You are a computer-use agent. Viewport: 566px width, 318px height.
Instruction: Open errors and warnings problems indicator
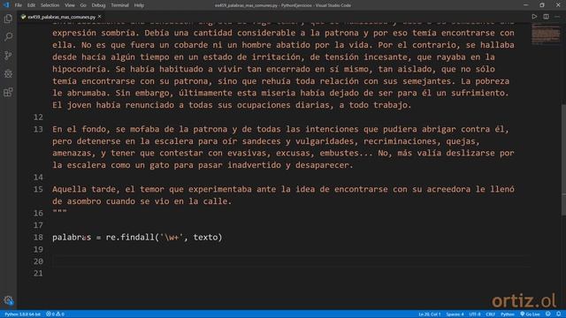pyautogui.click(x=55, y=314)
